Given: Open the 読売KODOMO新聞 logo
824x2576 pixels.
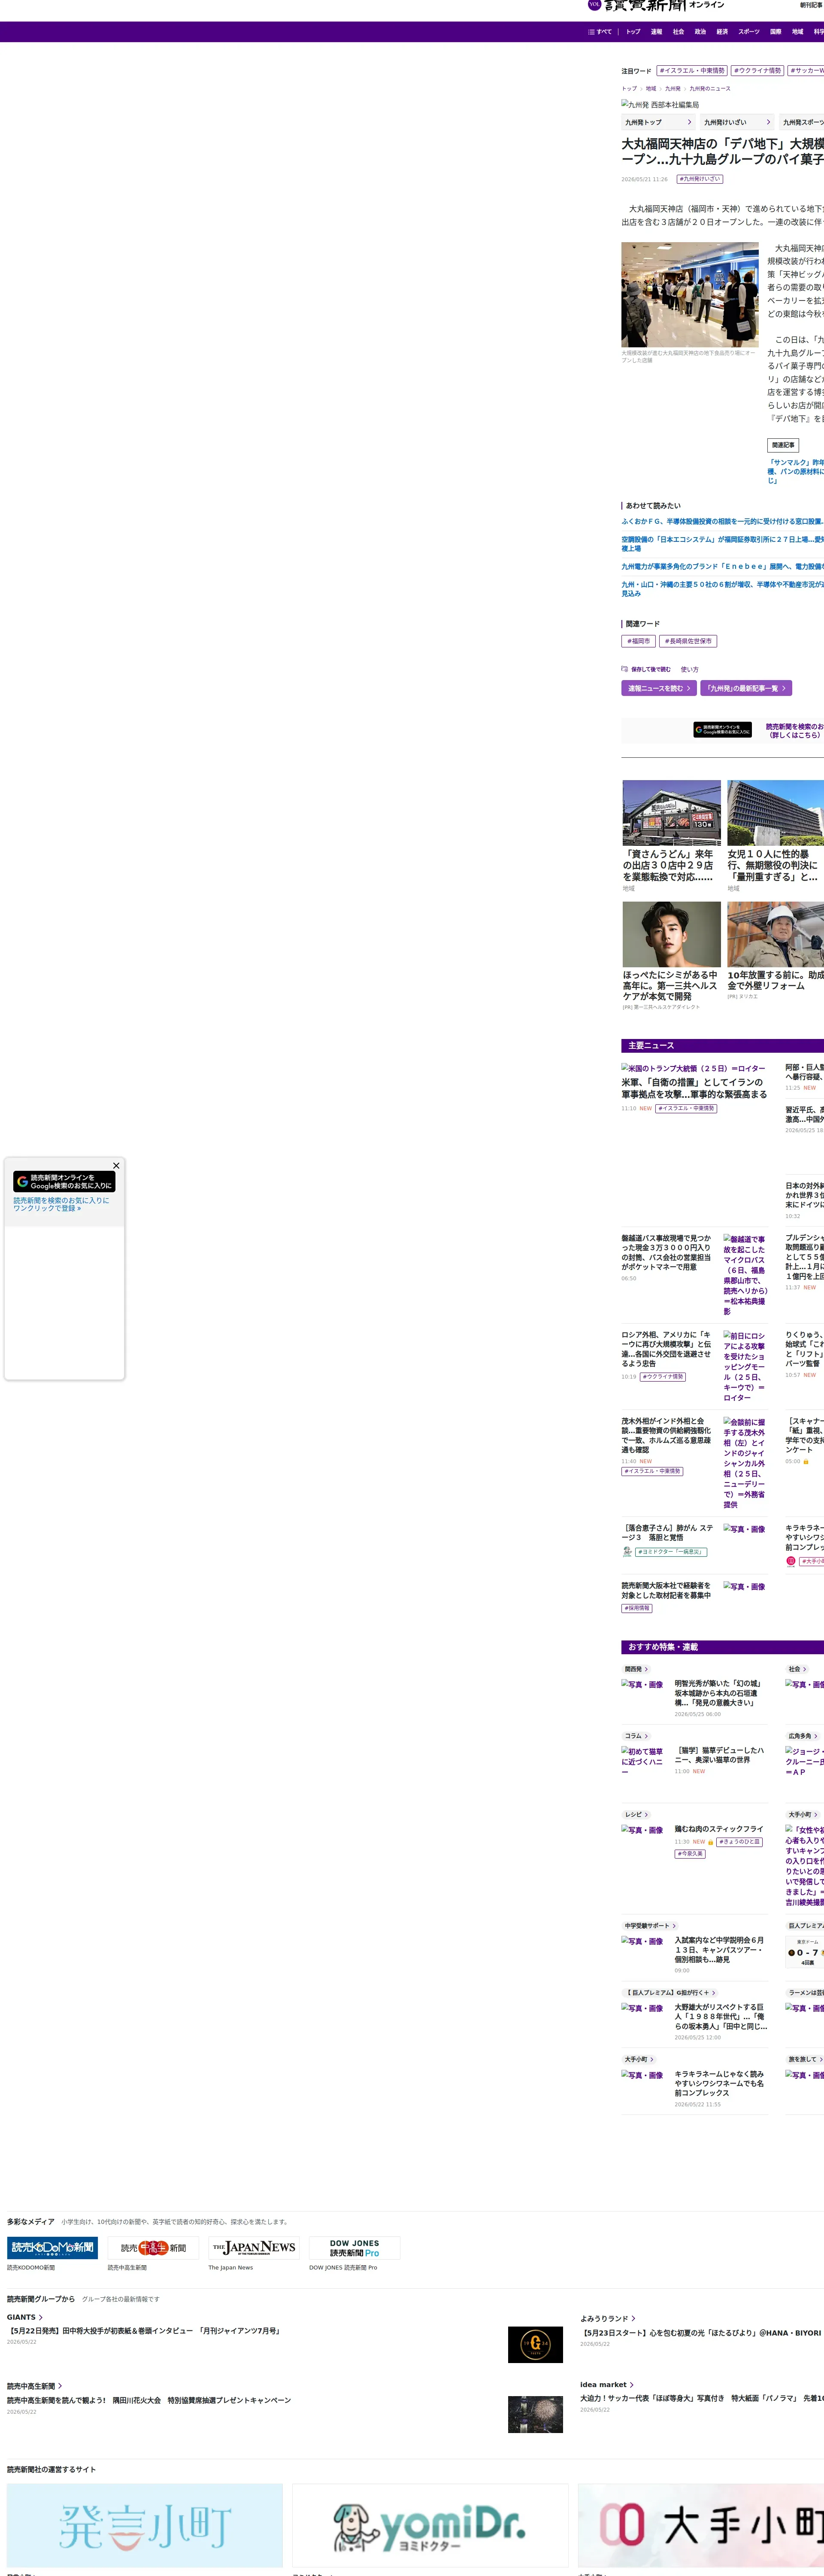Looking at the screenshot, I should coord(52,2247).
